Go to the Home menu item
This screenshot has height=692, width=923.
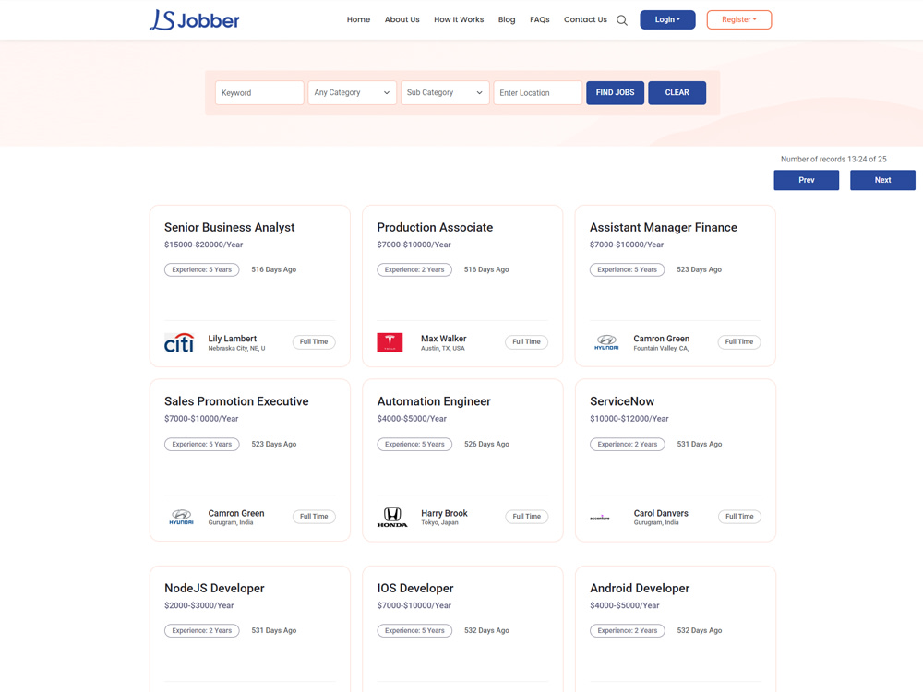click(x=358, y=19)
